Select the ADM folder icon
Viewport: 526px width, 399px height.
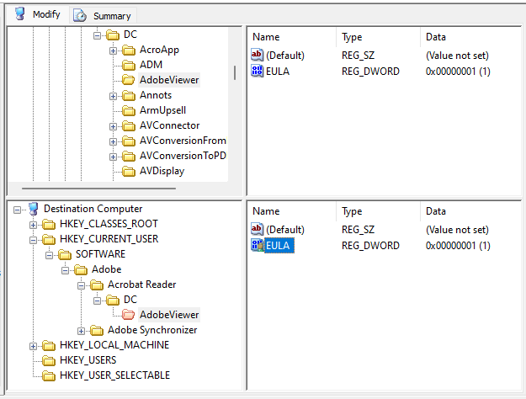(129, 65)
